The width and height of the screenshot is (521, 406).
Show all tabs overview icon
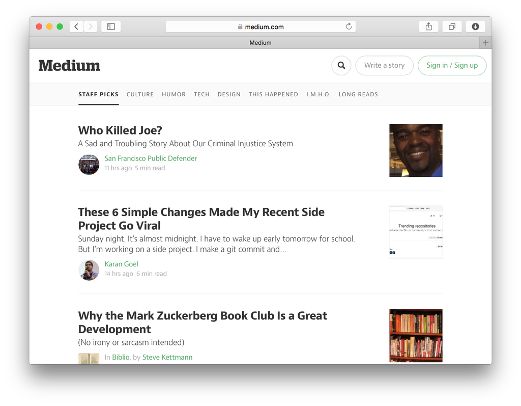click(452, 26)
